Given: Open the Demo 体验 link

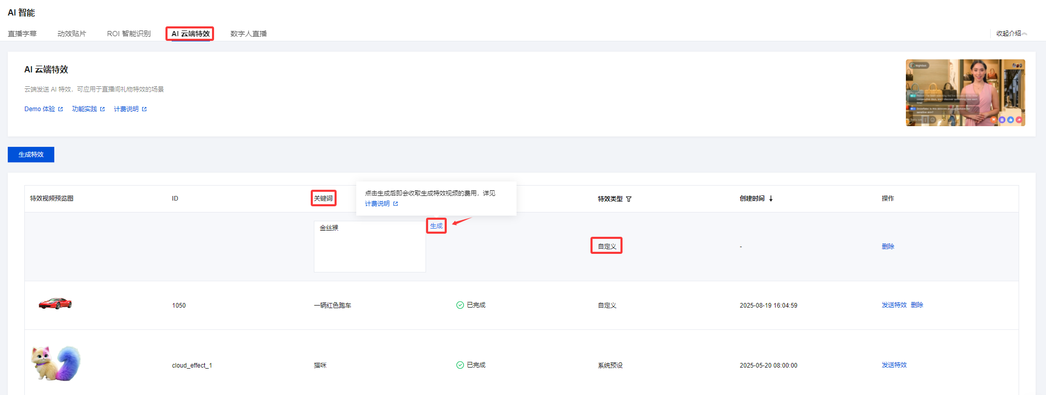Looking at the screenshot, I should coord(43,109).
